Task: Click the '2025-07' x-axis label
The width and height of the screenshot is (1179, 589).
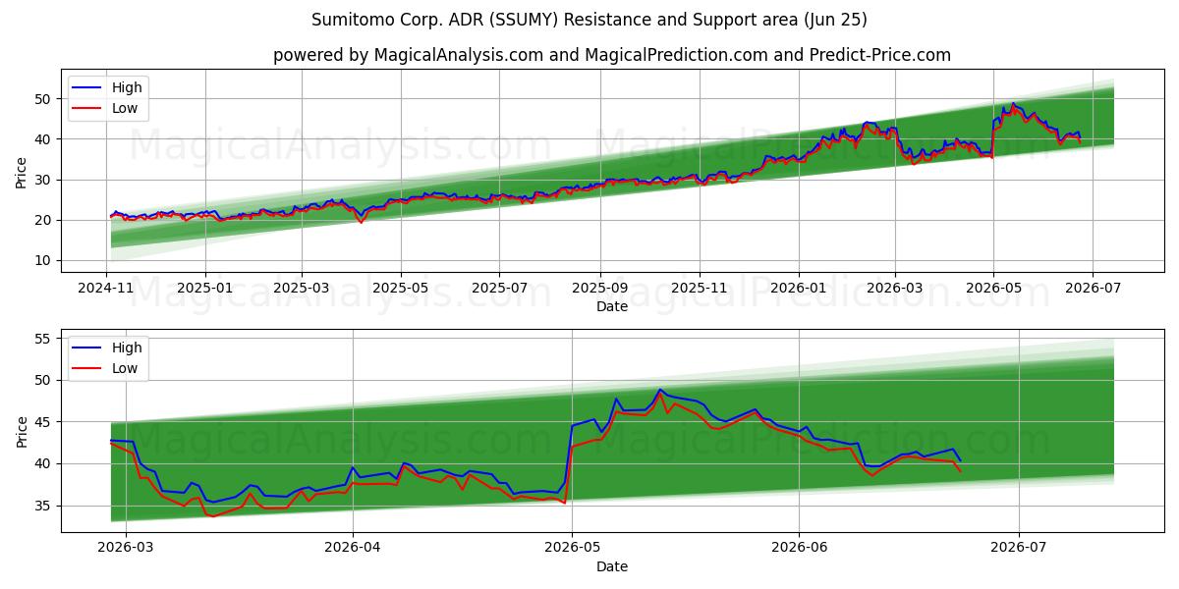Action: point(499,291)
